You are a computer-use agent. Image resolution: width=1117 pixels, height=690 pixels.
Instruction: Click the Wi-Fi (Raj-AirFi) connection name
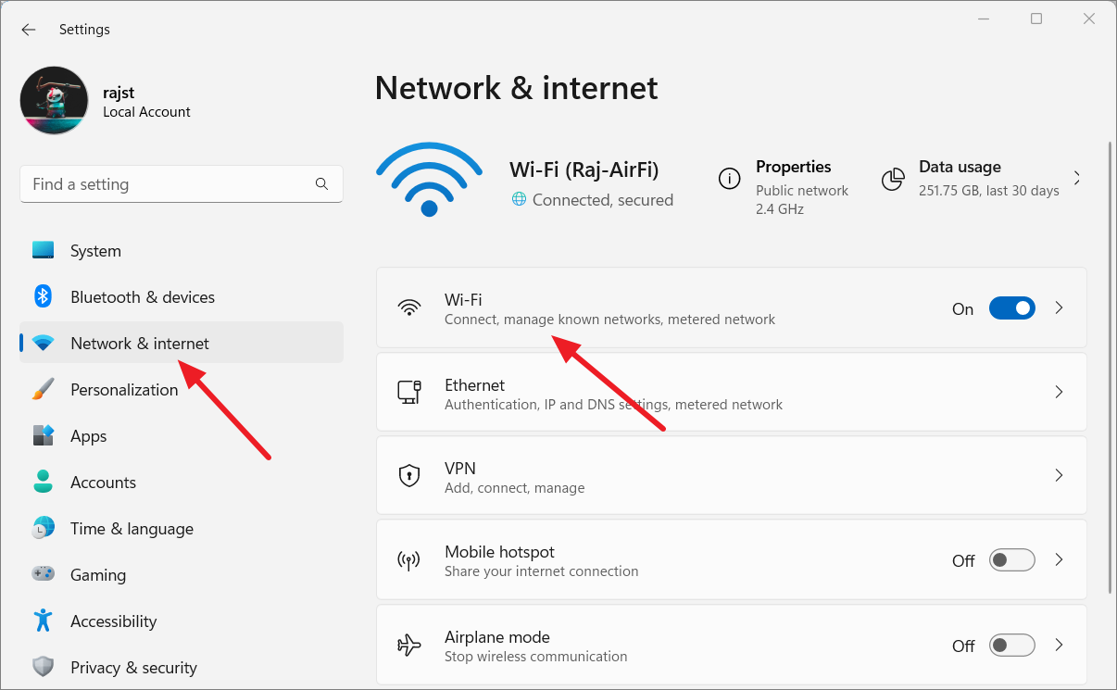[x=584, y=169]
